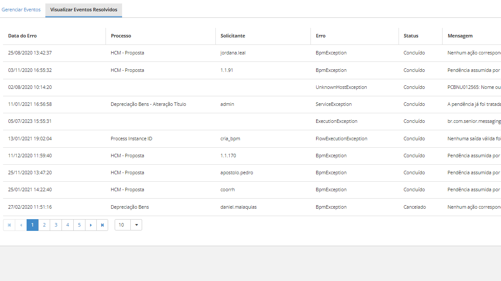501x281 pixels.
Task: Select the UnknownHostException row
Action: (x=341, y=87)
